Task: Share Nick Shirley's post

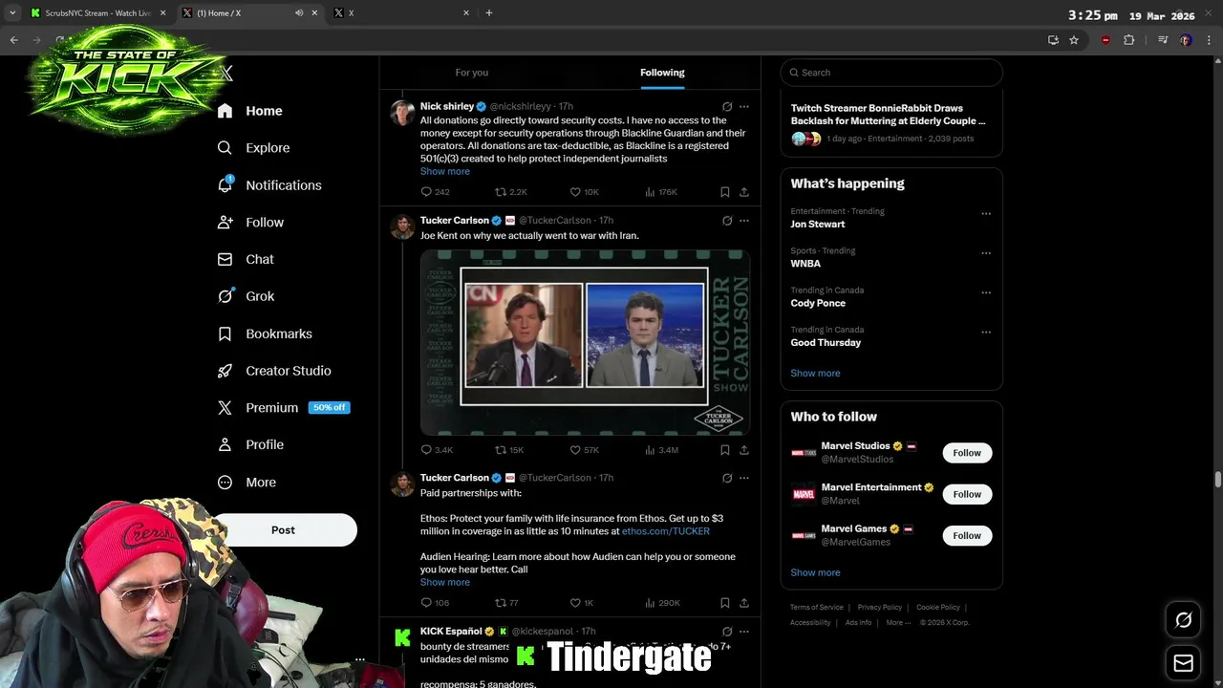Action: click(x=744, y=192)
